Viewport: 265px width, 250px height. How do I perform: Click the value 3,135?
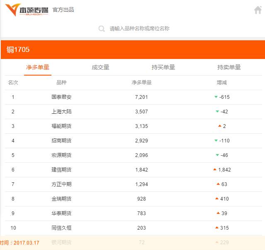tap(141, 126)
